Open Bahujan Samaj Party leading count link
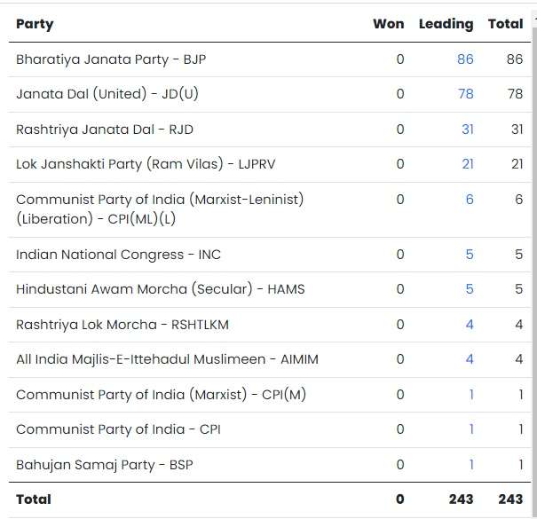537x519 pixels. point(471,465)
